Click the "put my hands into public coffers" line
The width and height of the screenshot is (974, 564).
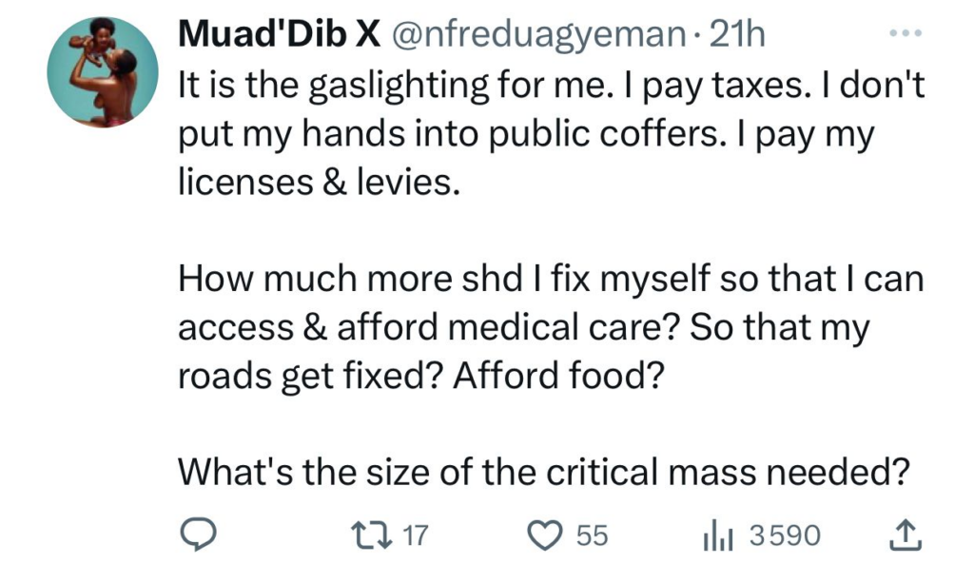pos(526,133)
